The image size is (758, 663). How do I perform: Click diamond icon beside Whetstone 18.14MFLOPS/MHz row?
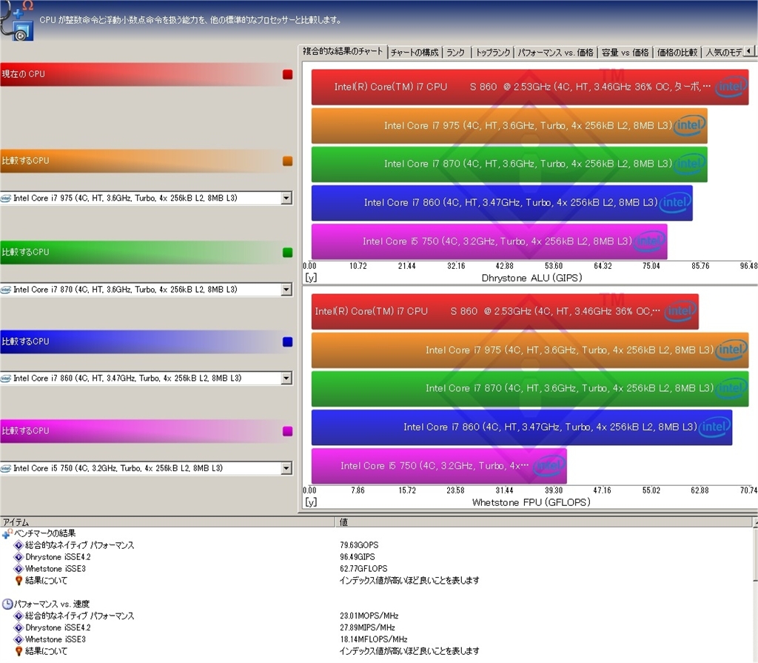tap(19, 639)
